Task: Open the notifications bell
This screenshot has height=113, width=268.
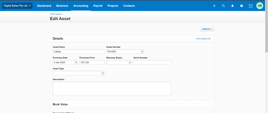Action: click(233, 6)
